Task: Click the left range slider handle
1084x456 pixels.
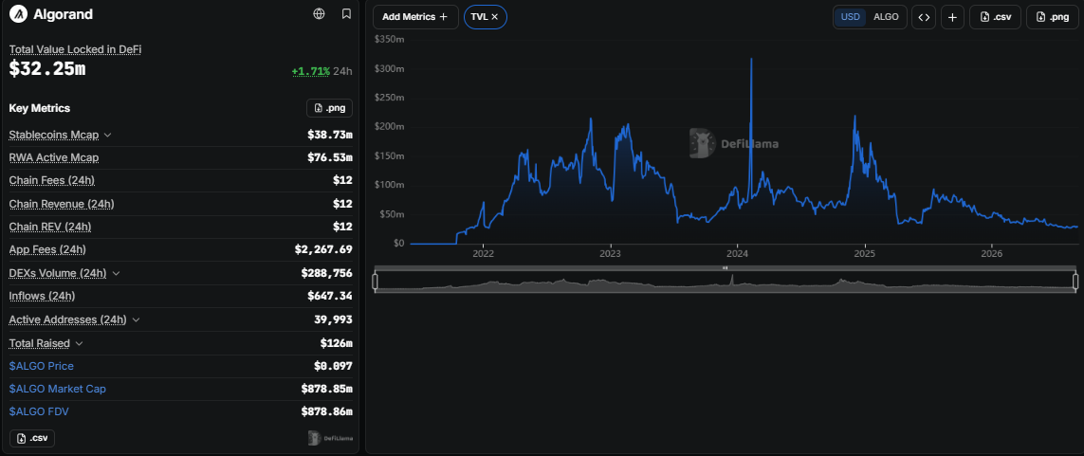Action: [375, 282]
